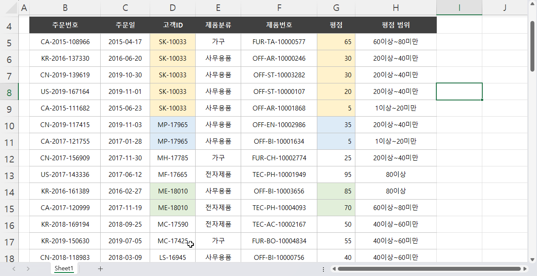Go to next sheet arrow
Viewport: 537px width, 276px height.
click(28, 269)
